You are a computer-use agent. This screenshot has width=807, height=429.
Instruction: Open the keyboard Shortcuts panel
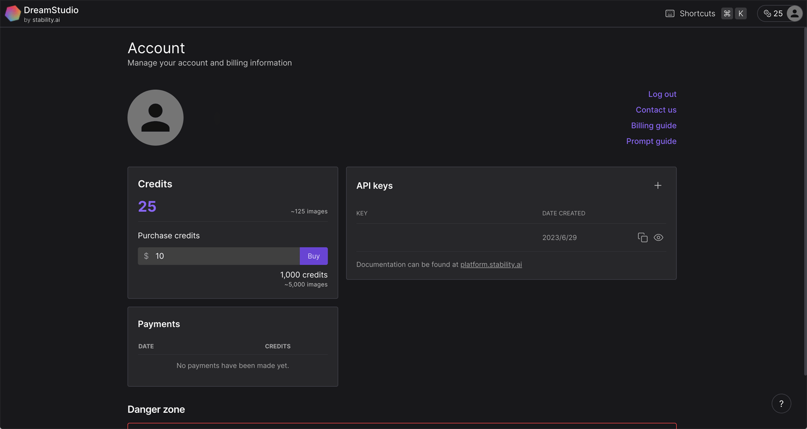click(706, 13)
